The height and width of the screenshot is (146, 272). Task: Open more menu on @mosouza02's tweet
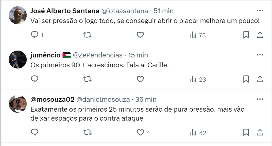point(260,99)
